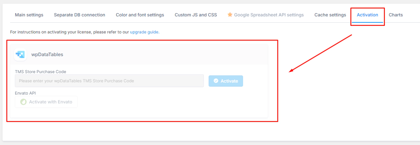Click the Activate with Envato button
Viewport: 420px width, 145px height.
point(46,102)
